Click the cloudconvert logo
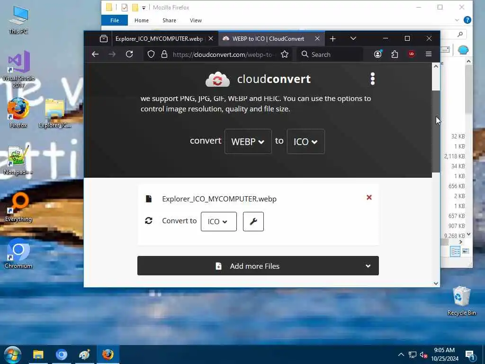The image size is (485, 364). click(x=258, y=79)
